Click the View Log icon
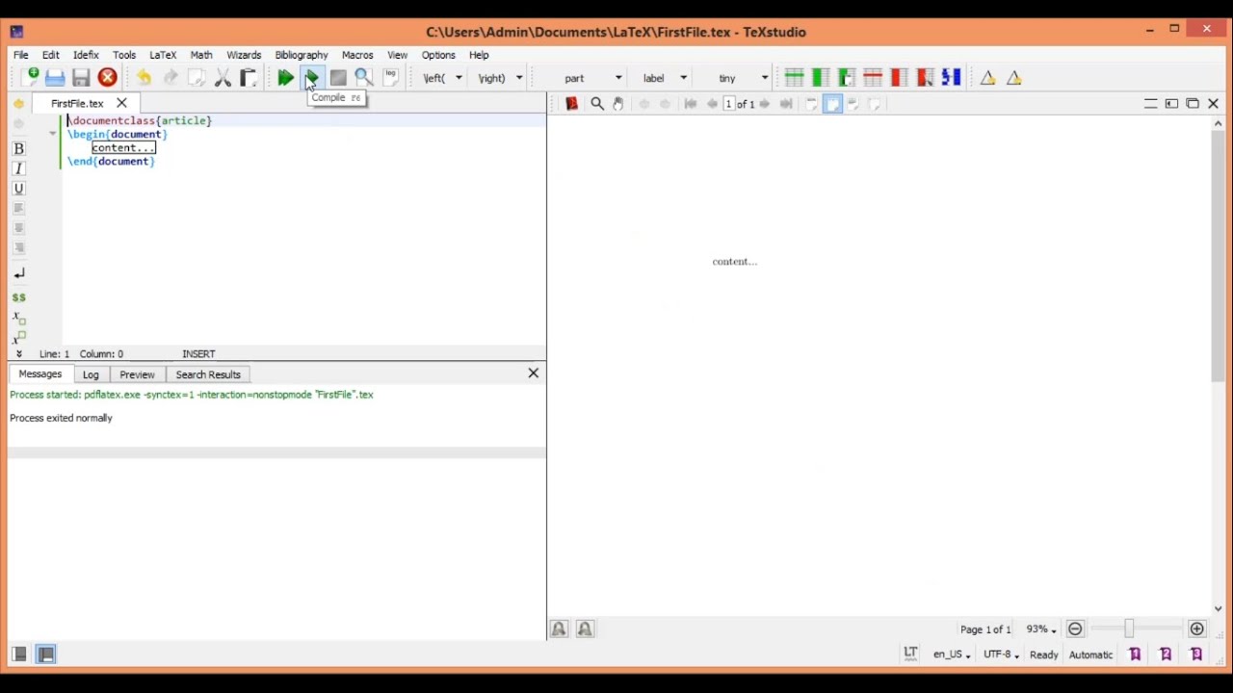Image resolution: width=1233 pixels, height=693 pixels. tap(390, 78)
